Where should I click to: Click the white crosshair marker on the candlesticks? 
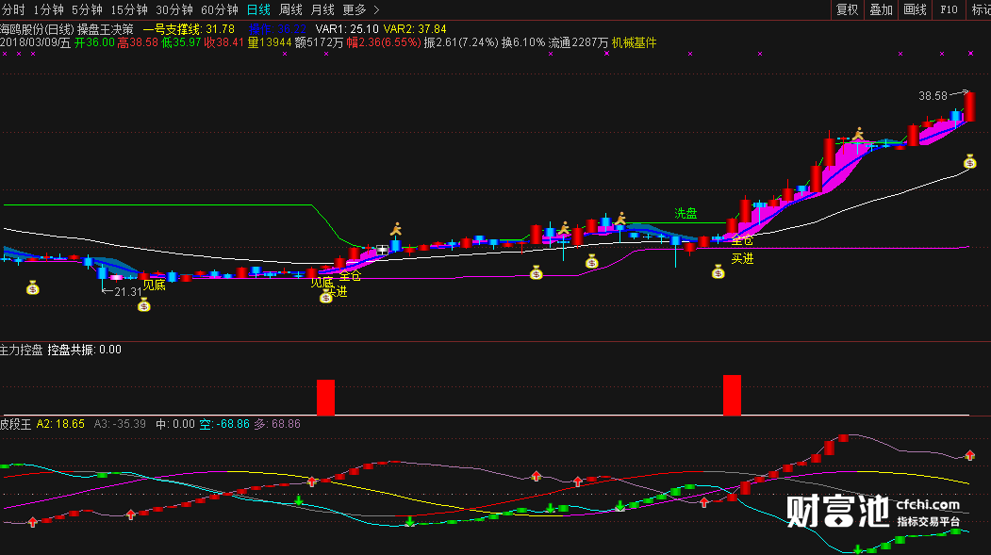(x=382, y=251)
